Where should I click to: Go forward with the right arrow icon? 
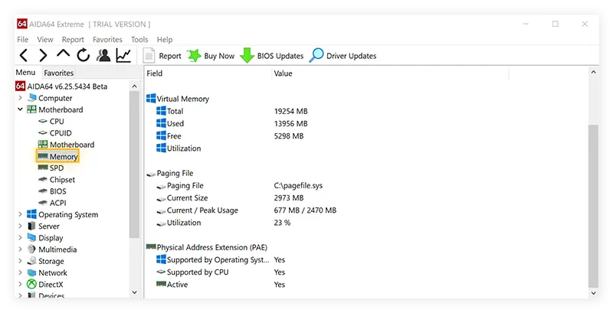(43, 56)
